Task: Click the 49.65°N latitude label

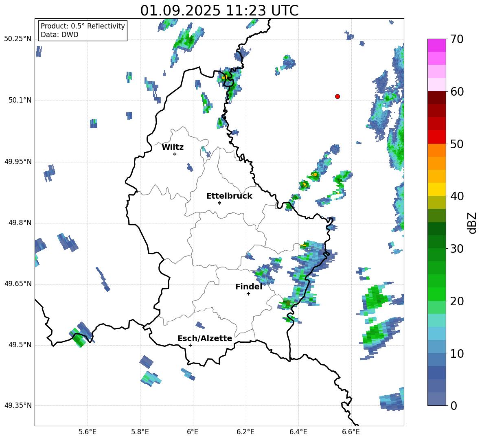Action: 18,284
